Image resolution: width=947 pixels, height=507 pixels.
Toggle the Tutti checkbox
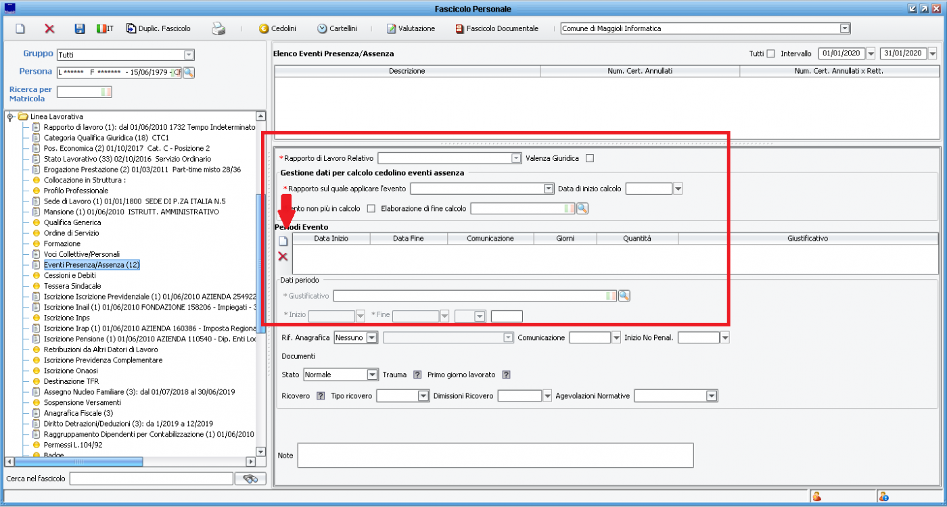click(x=770, y=53)
